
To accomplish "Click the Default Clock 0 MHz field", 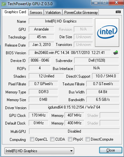I will (x=39, y=123).
